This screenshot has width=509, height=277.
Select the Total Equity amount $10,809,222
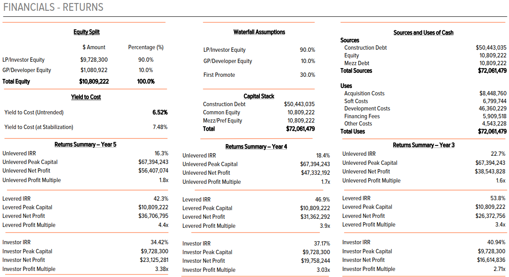[x=94, y=82]
